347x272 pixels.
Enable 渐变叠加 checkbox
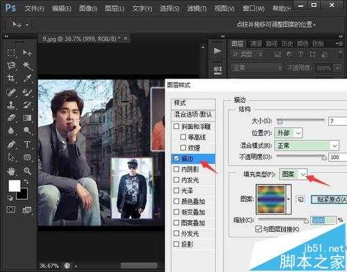click(x=176, y=212)
